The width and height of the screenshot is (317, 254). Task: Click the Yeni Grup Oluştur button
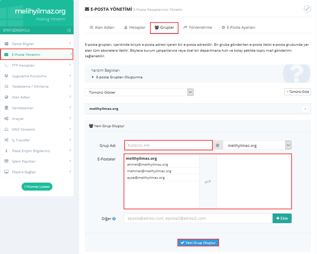click(x=198, y=243)
